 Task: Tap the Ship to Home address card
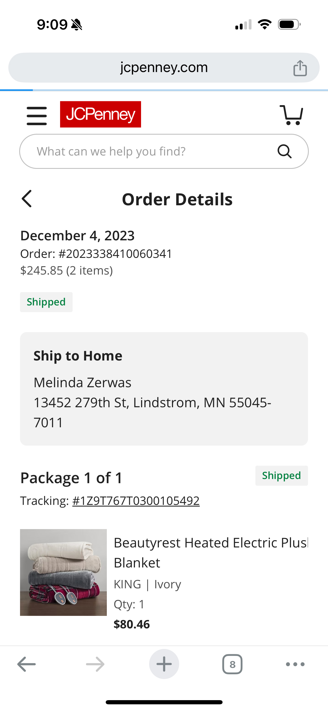point(164,389)
